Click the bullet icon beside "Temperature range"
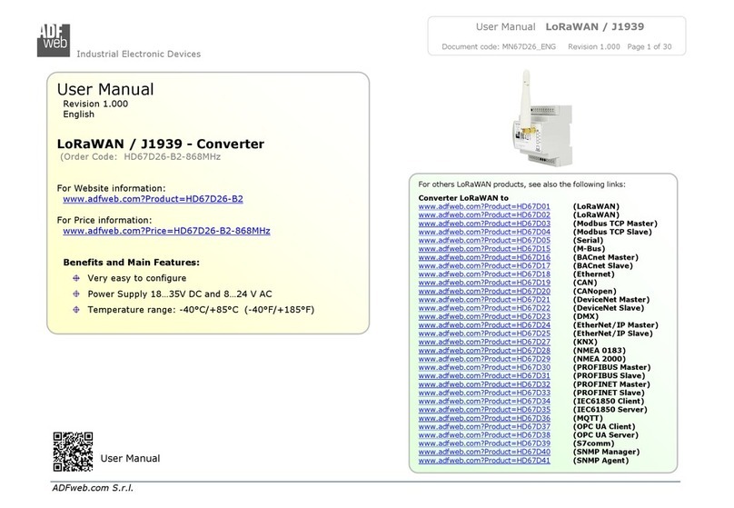The height and width of the screenshot is (508, 734). click(76, 310)
